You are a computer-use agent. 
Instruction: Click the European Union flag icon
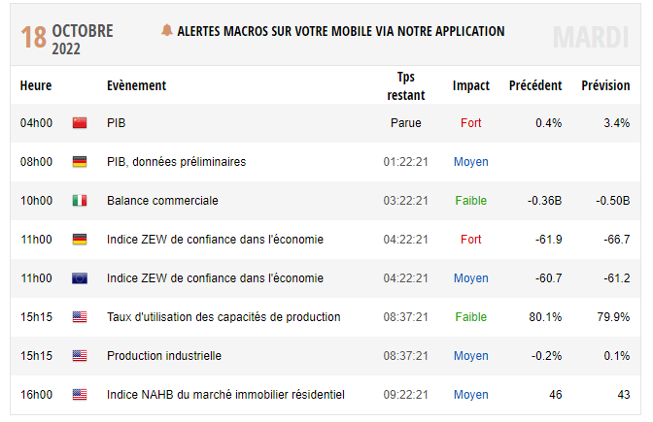(80, 278)
